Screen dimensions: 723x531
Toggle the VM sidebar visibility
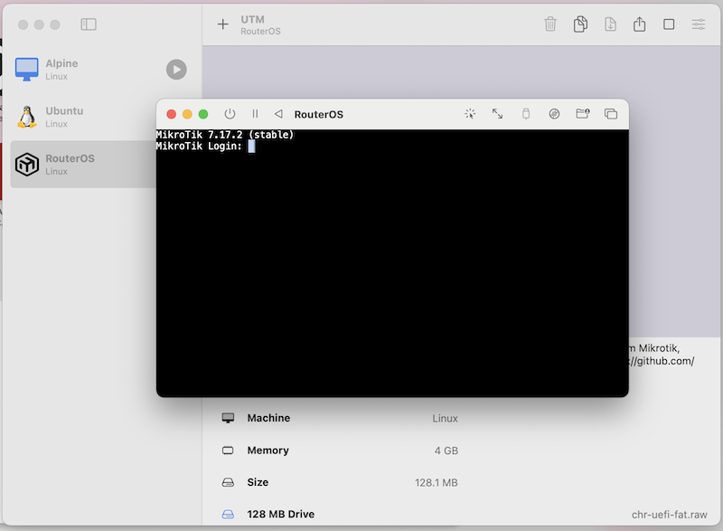tap(88, 24)
